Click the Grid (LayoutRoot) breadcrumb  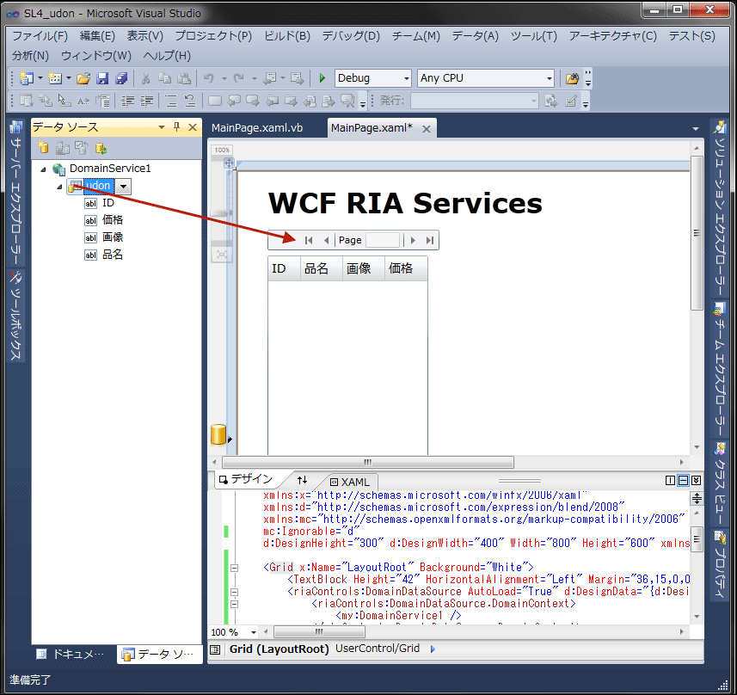tap(279, 649)
